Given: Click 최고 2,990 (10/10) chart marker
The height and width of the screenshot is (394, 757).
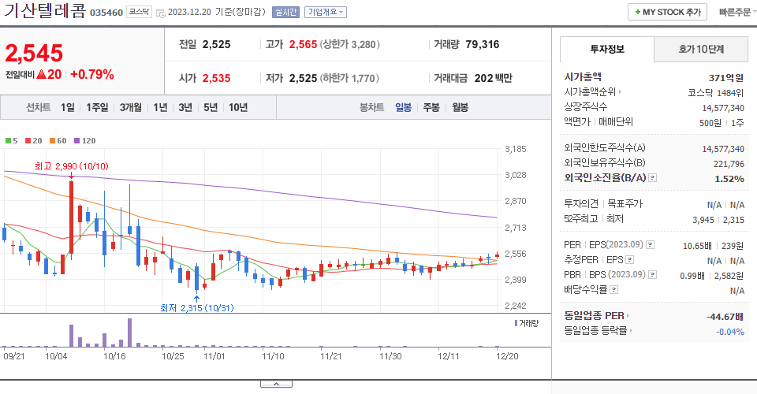Looking at the screenshot, I should click(x=72, y=166).
